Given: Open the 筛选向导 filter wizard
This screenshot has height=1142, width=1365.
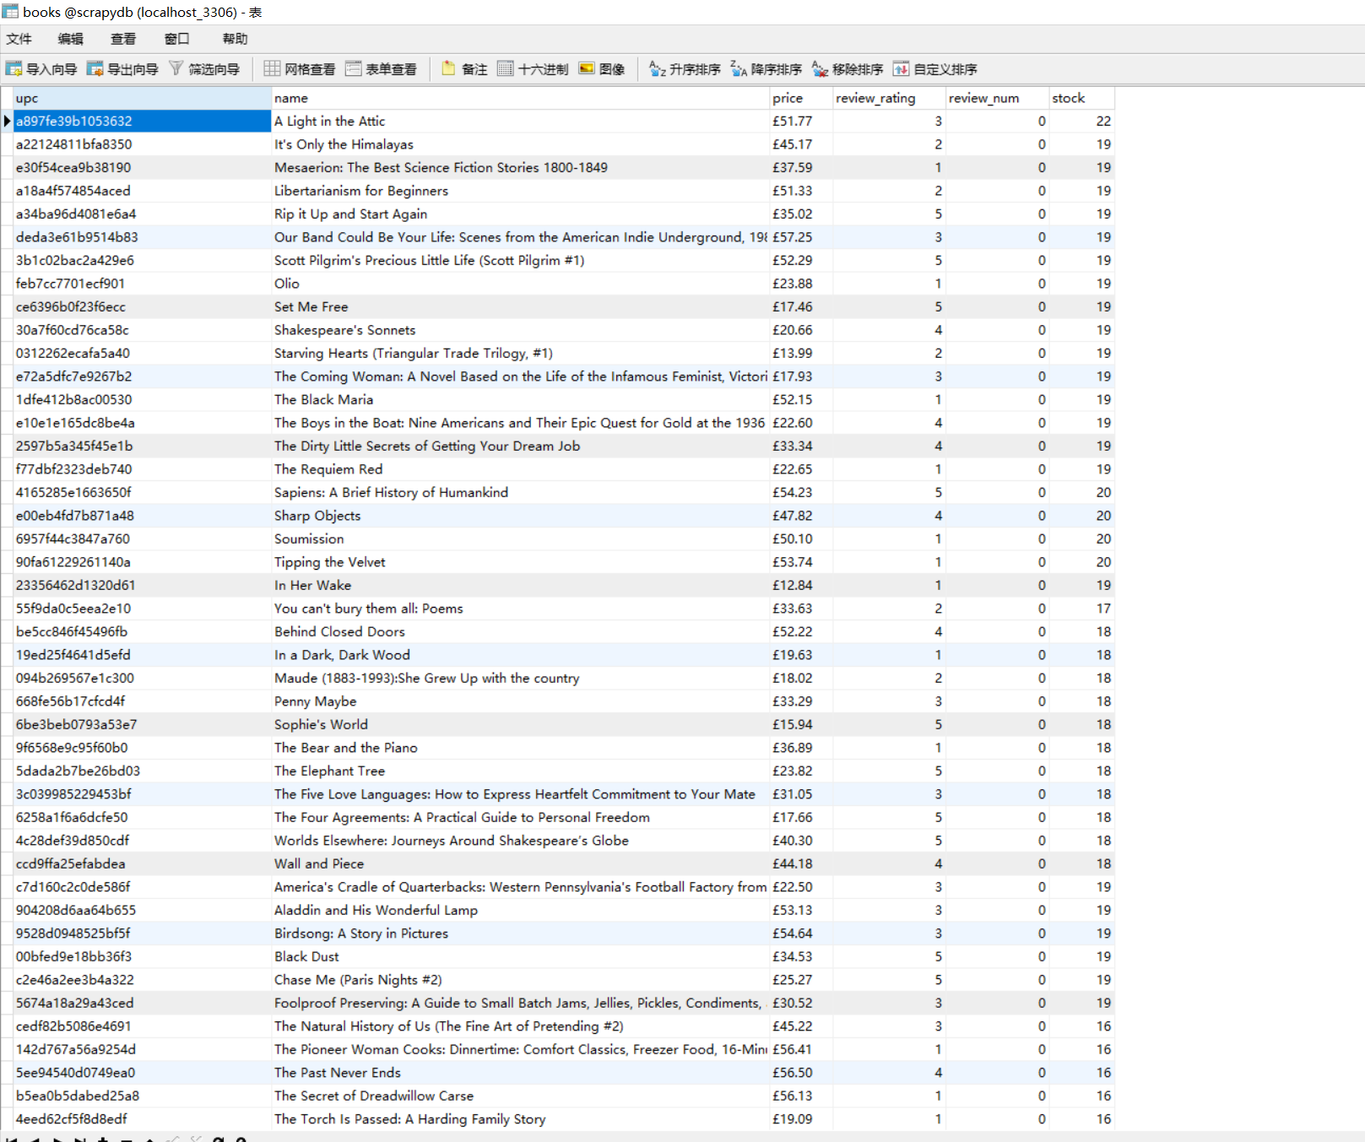Looking at the screenshot, I should click(x=204, y=69).
